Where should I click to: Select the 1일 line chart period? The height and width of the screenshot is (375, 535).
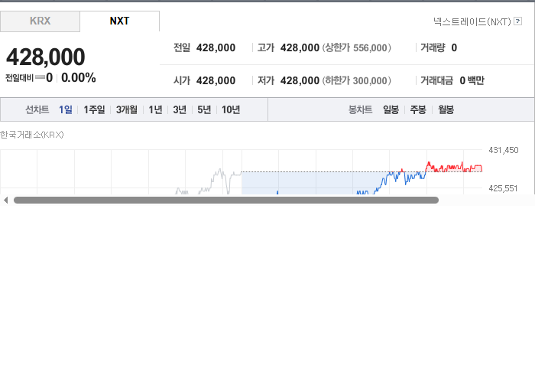coord(66,109)
